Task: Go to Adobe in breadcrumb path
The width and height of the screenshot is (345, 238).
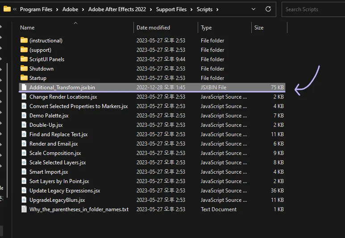Action: pyautogui.click(x=70, y=9)
